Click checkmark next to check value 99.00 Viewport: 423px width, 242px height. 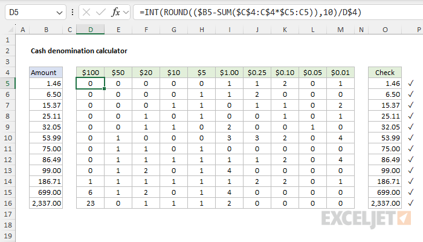click(x=410, y=170)
